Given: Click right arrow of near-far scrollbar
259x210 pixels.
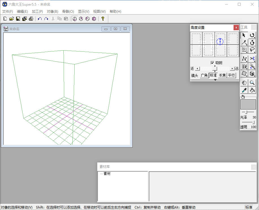Looking at the screenshot, I should click(x=232, y=69).
